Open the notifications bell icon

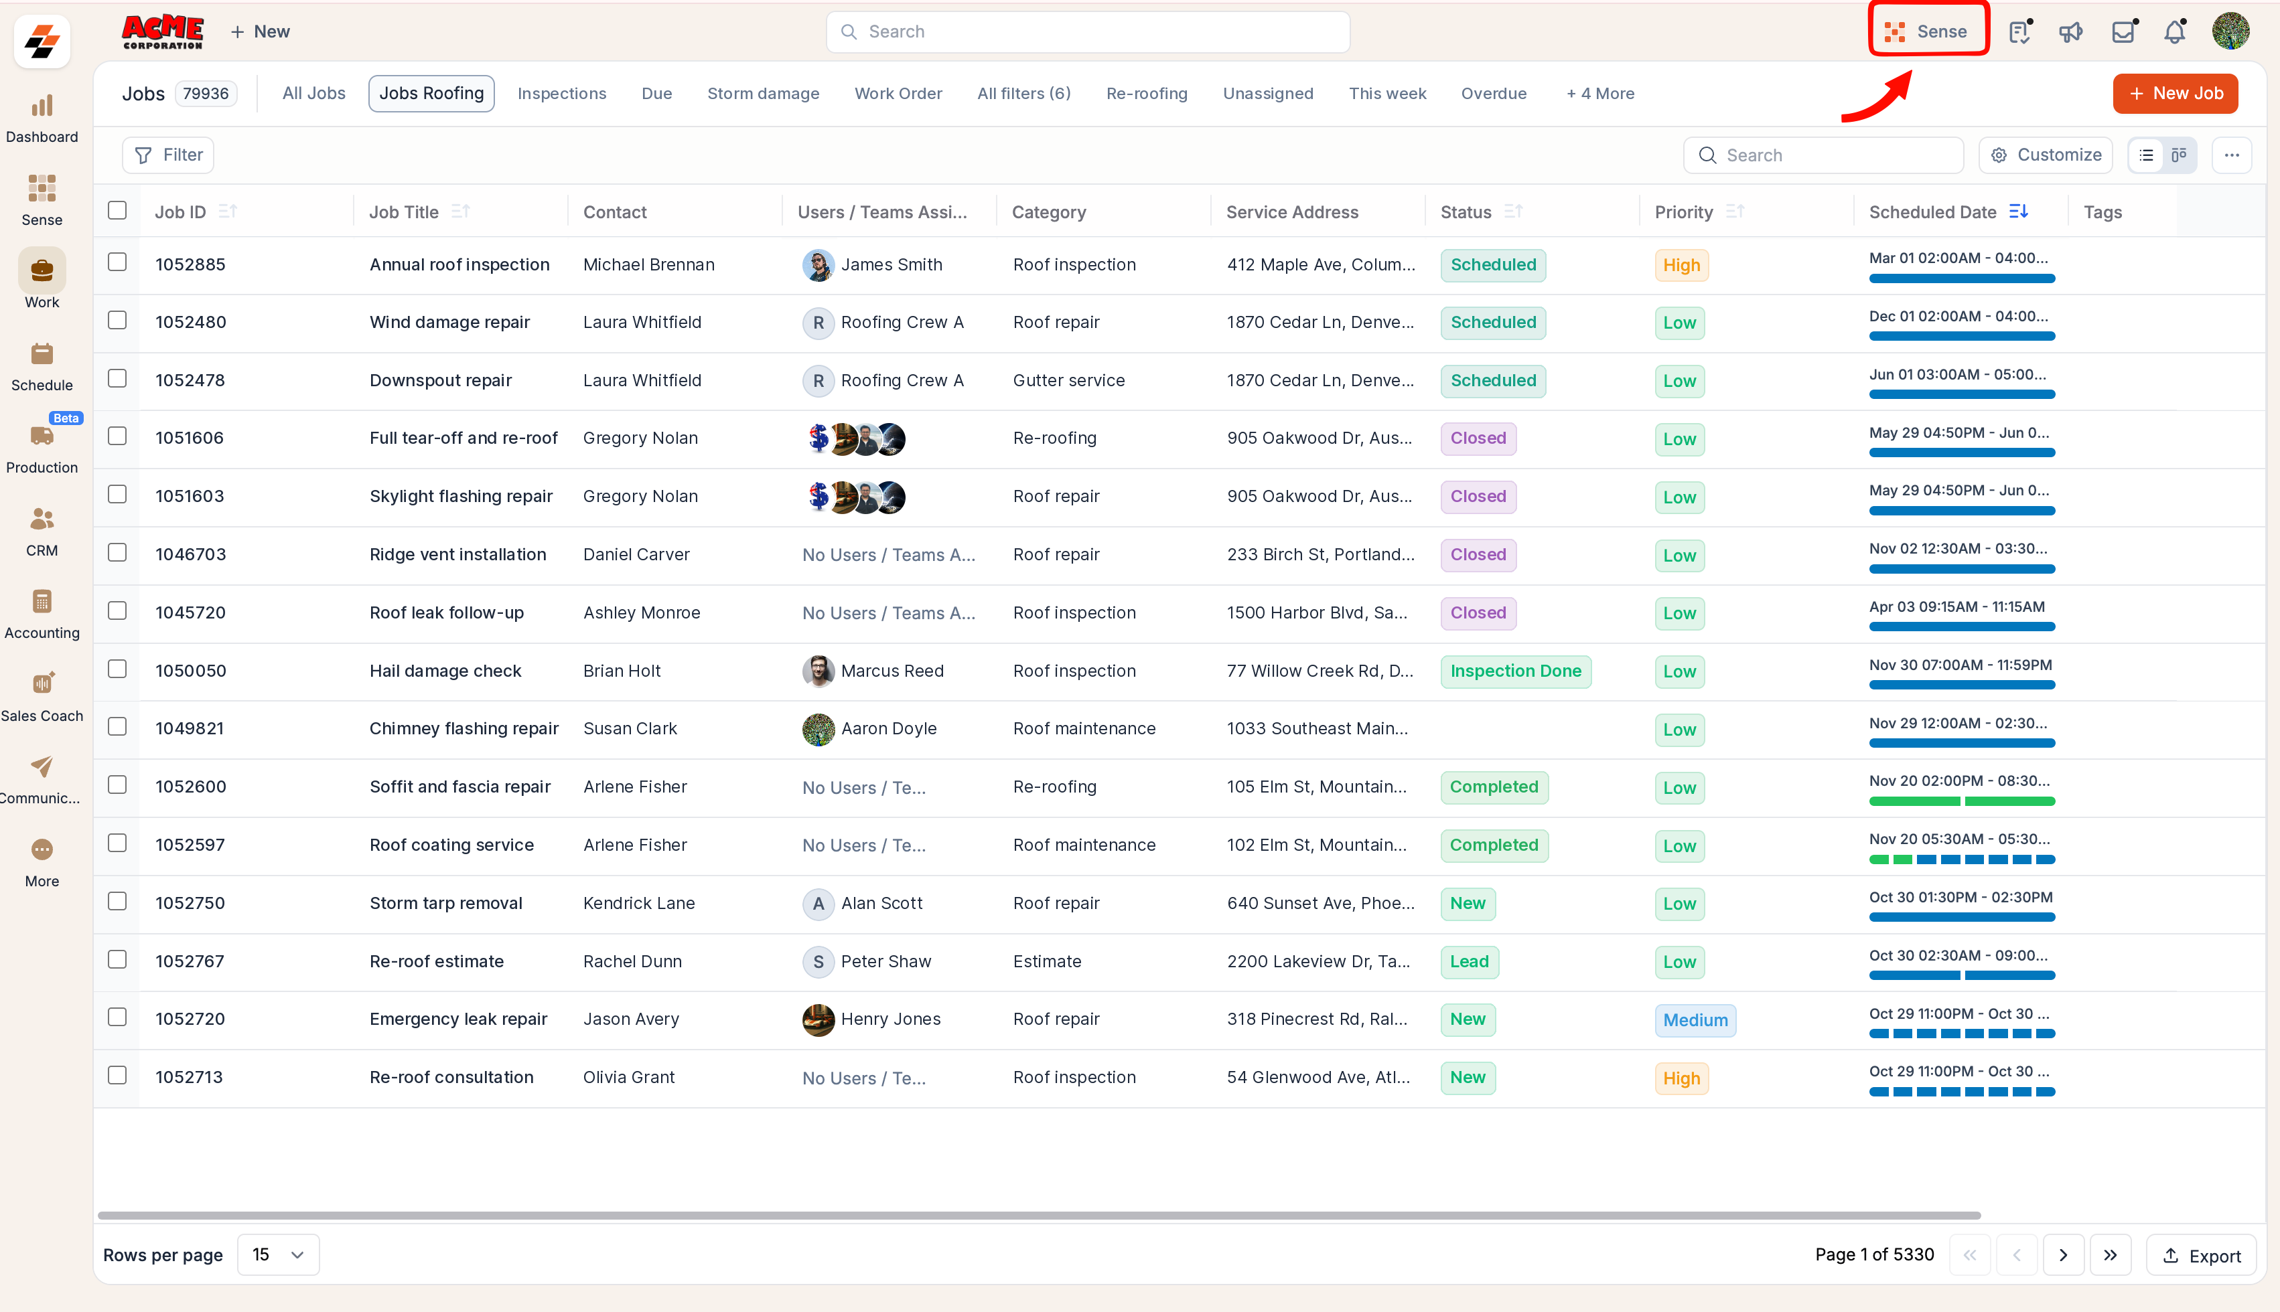pyautogui.click(x=2175, y=31)
